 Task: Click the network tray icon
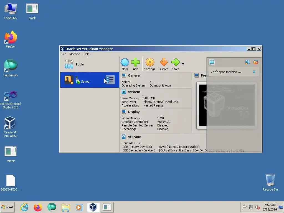(x=251, y=207)
